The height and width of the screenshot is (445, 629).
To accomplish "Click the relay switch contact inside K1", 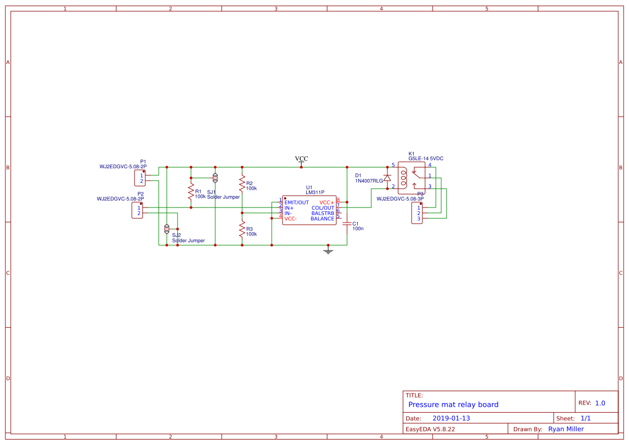I will point(417,175).
